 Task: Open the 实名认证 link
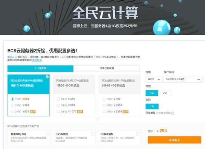coord(12,57)
